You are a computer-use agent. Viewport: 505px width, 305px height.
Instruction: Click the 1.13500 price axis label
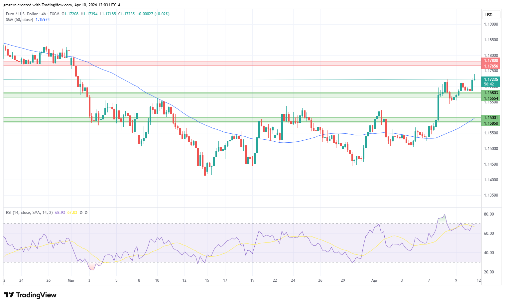pos(491,195)
